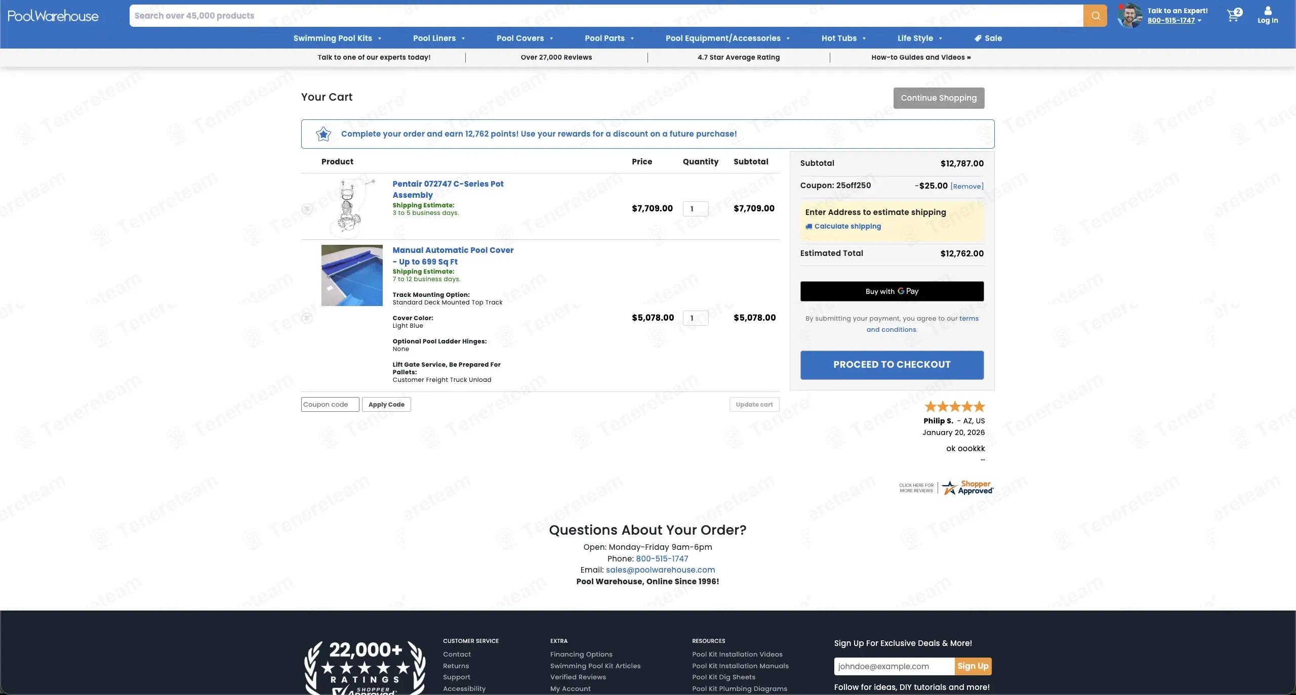Open the Sale menu item

tap(988, 38)
